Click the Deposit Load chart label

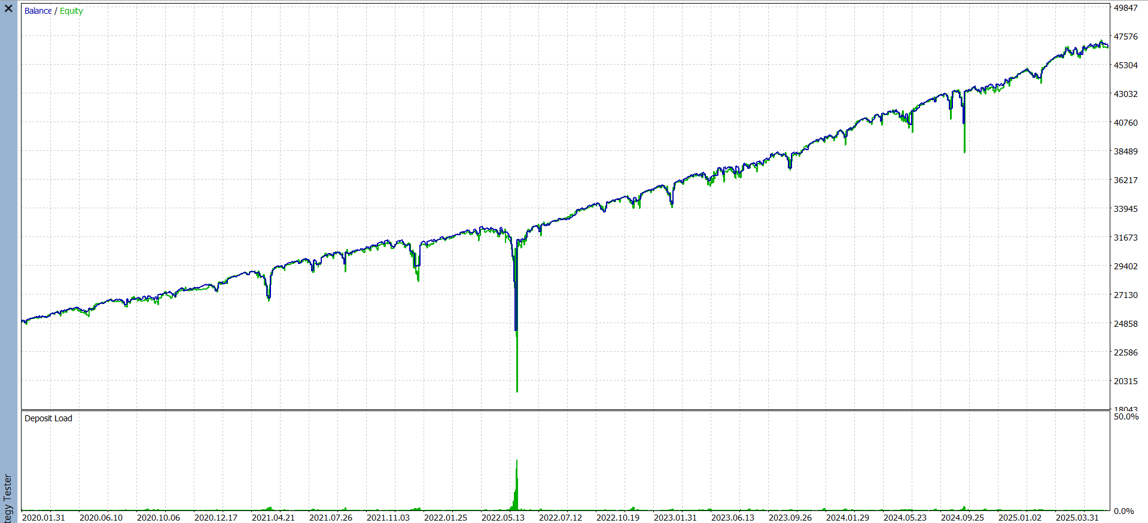pos(48,418)
